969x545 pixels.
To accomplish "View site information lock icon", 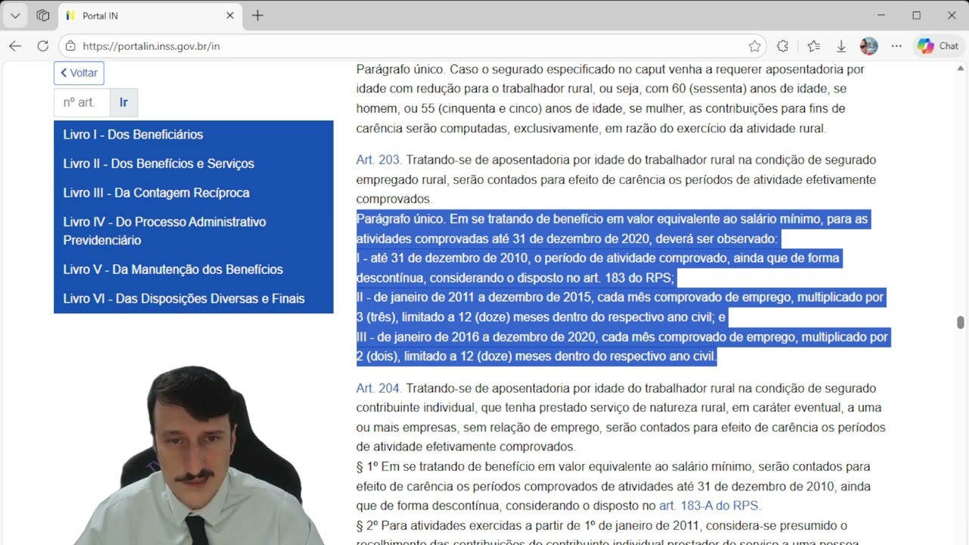I will tap(70, 46).
